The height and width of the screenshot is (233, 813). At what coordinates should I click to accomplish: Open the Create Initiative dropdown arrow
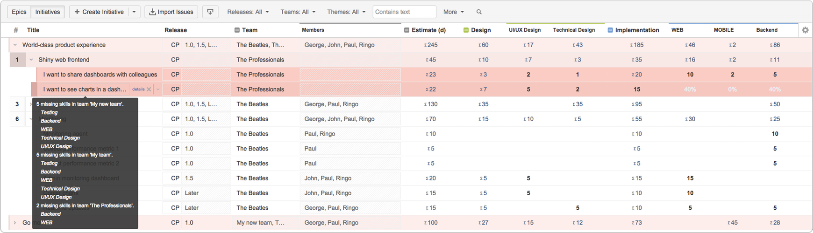134,12
